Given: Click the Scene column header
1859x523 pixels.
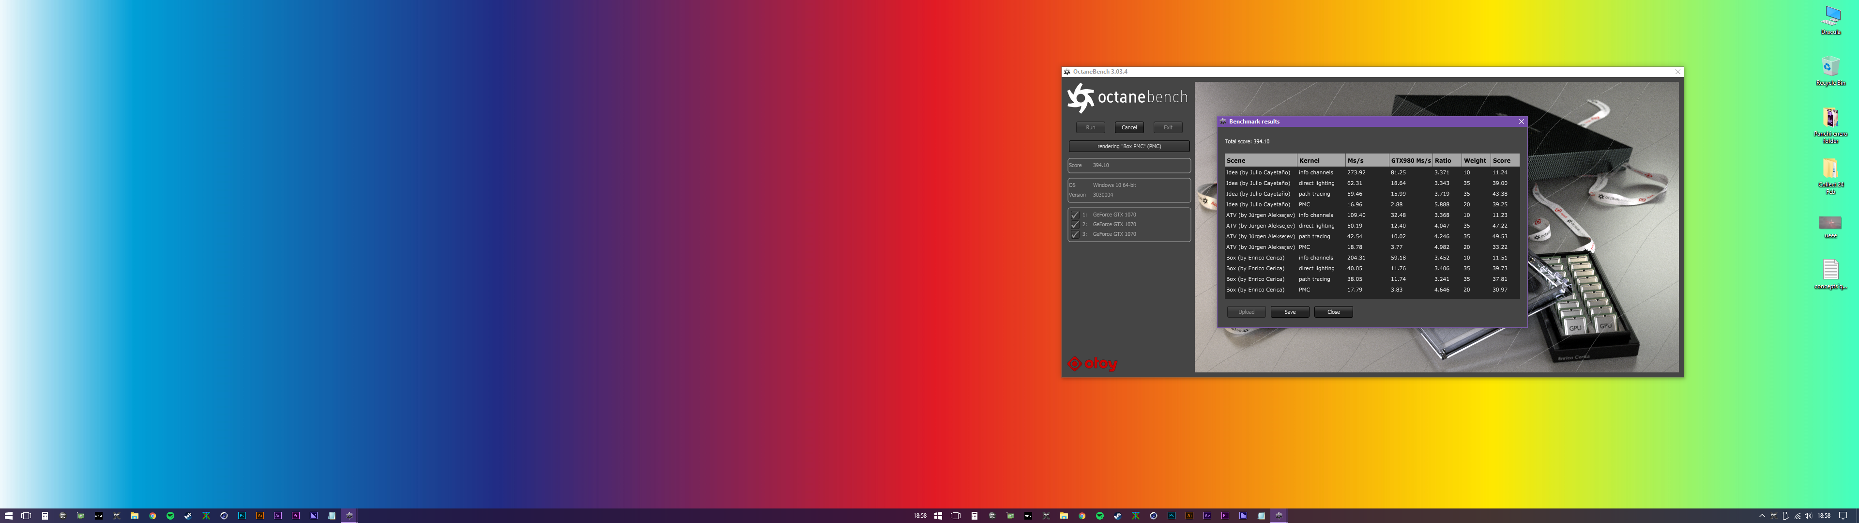Looking at the screenshot, I should click(1259, 160).
